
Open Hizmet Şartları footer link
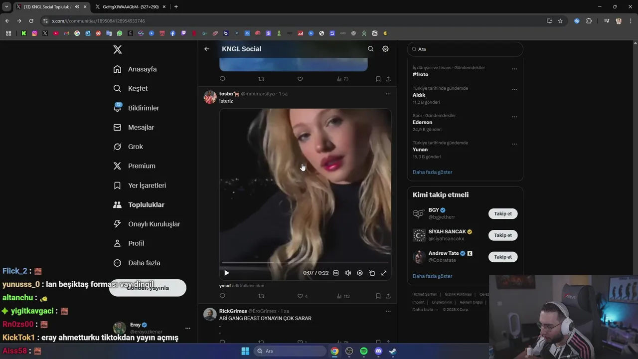(425, 294)
